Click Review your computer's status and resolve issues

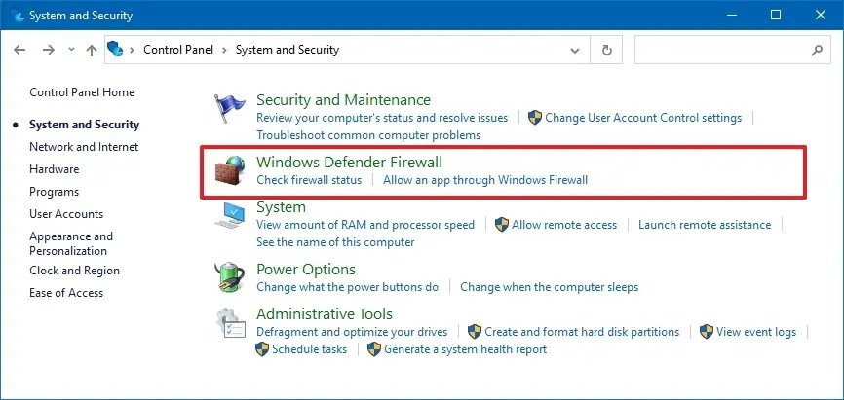click(x=382, y=118)
